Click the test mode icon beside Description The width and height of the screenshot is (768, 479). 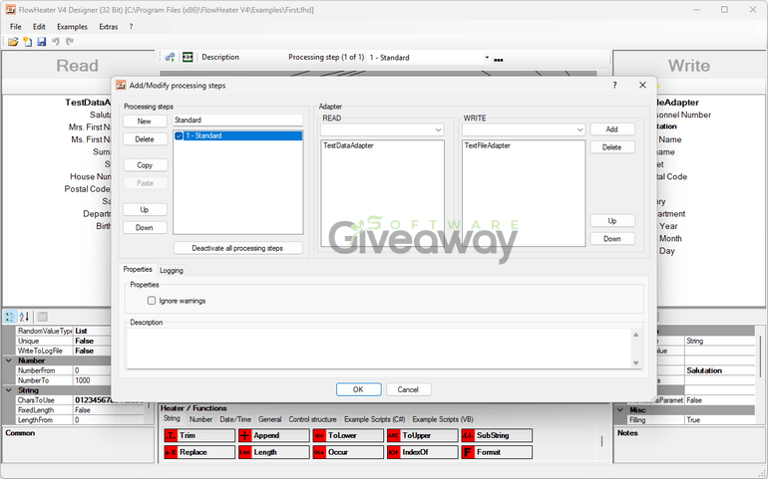[188, 57]
